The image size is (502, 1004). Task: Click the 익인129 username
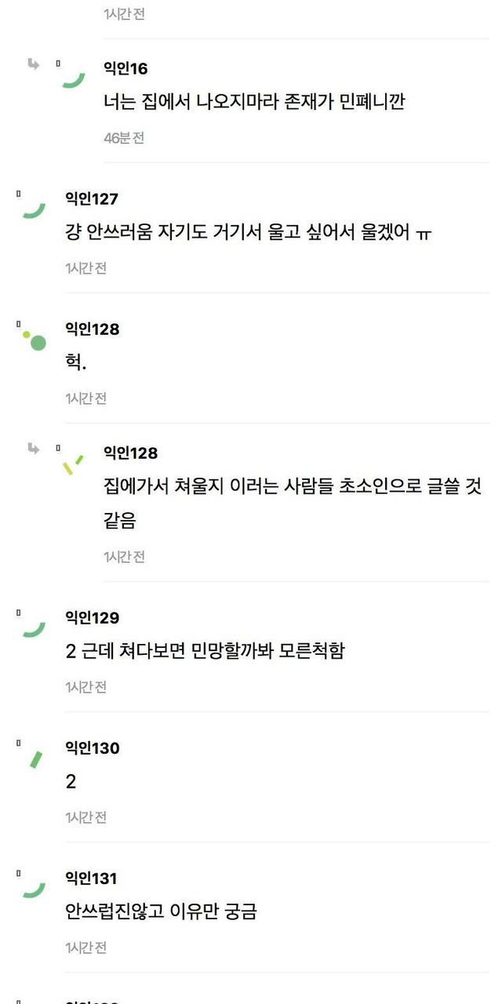[x=92, y=618]
